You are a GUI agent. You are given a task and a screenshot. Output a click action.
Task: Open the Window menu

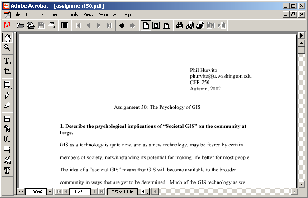click(x=107, y=14)
